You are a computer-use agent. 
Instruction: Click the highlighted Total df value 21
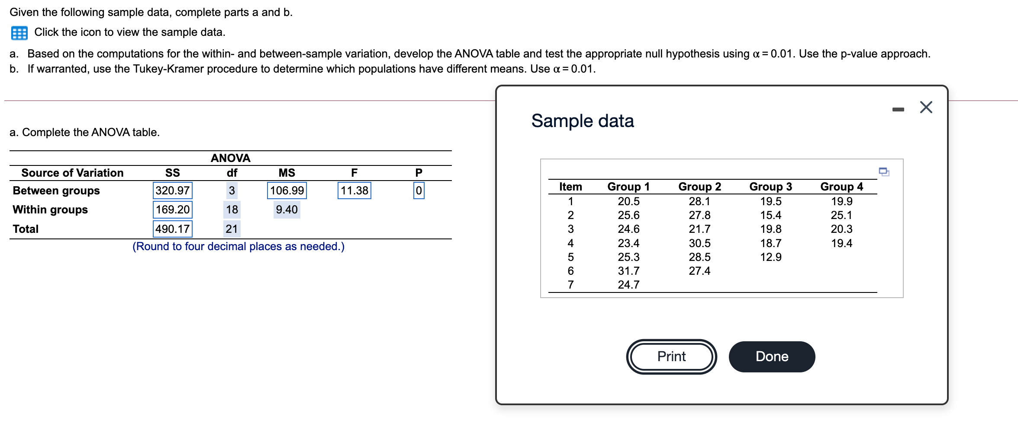click(232, 229)
